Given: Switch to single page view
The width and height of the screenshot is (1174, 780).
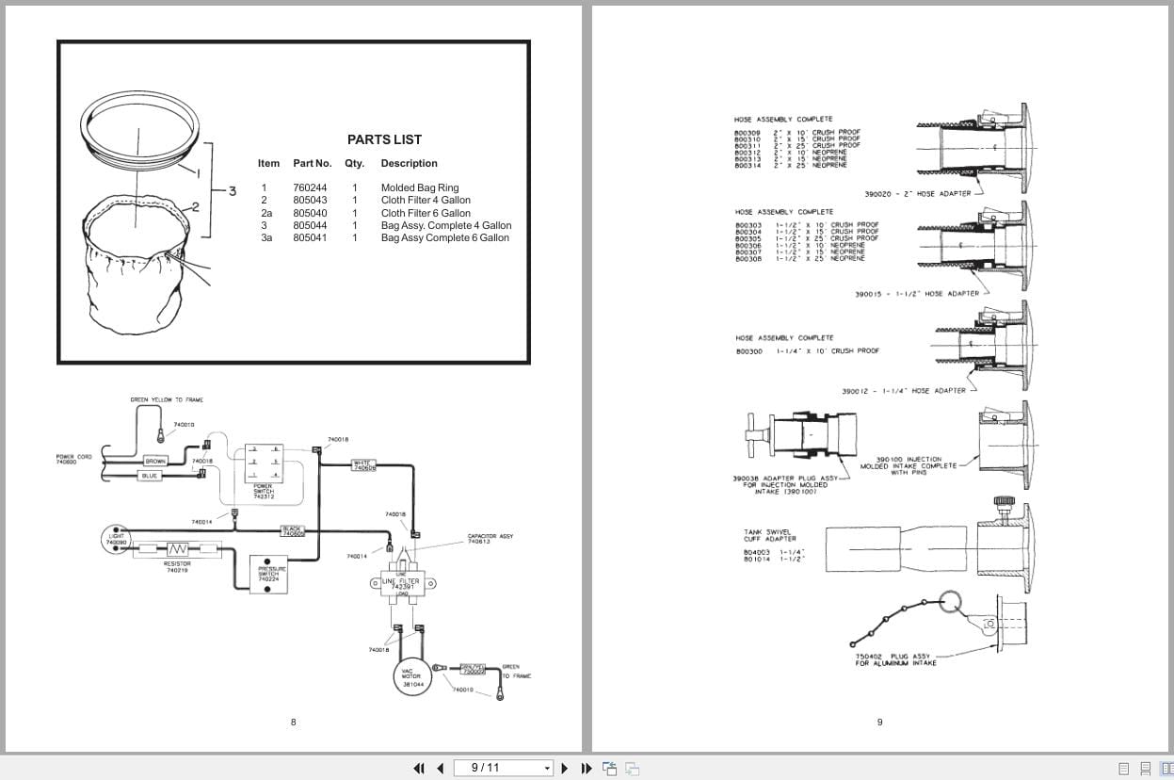Looking at the screenshot, I should [1124, 769].
